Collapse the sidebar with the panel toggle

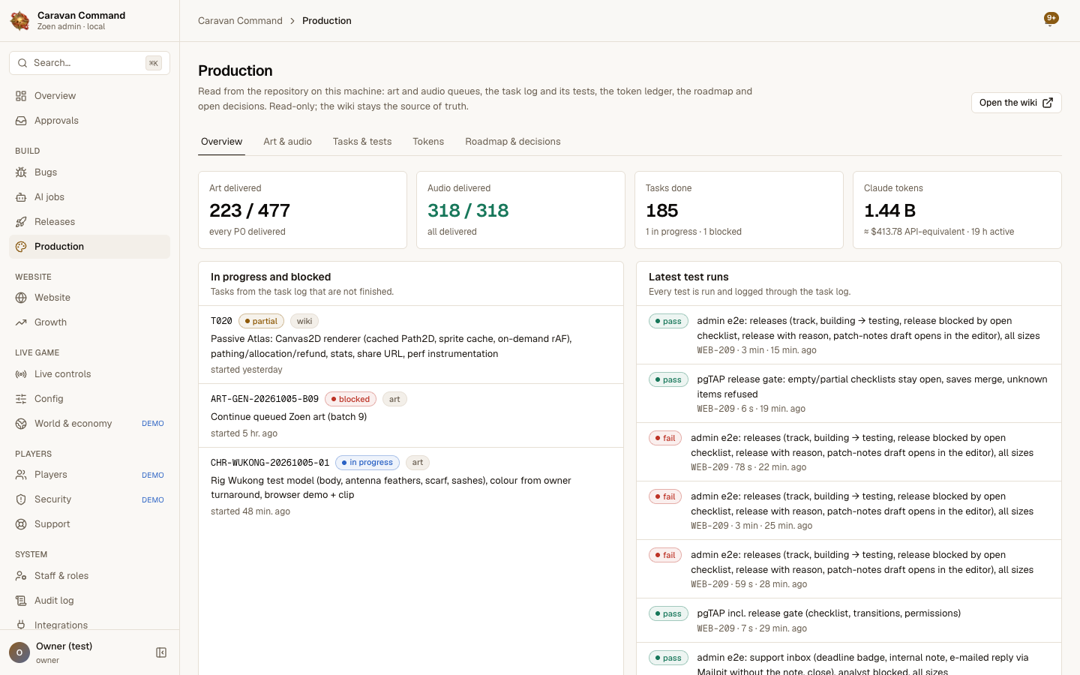161,652
